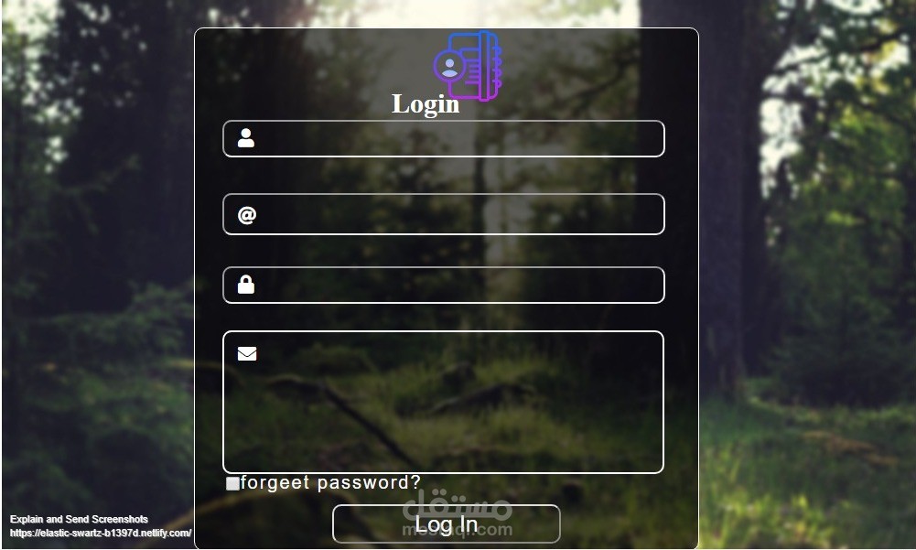Screen dimensions: 916x550
Task: Click the Arabic mostaql watermark logo
Action: click(458, 505)
